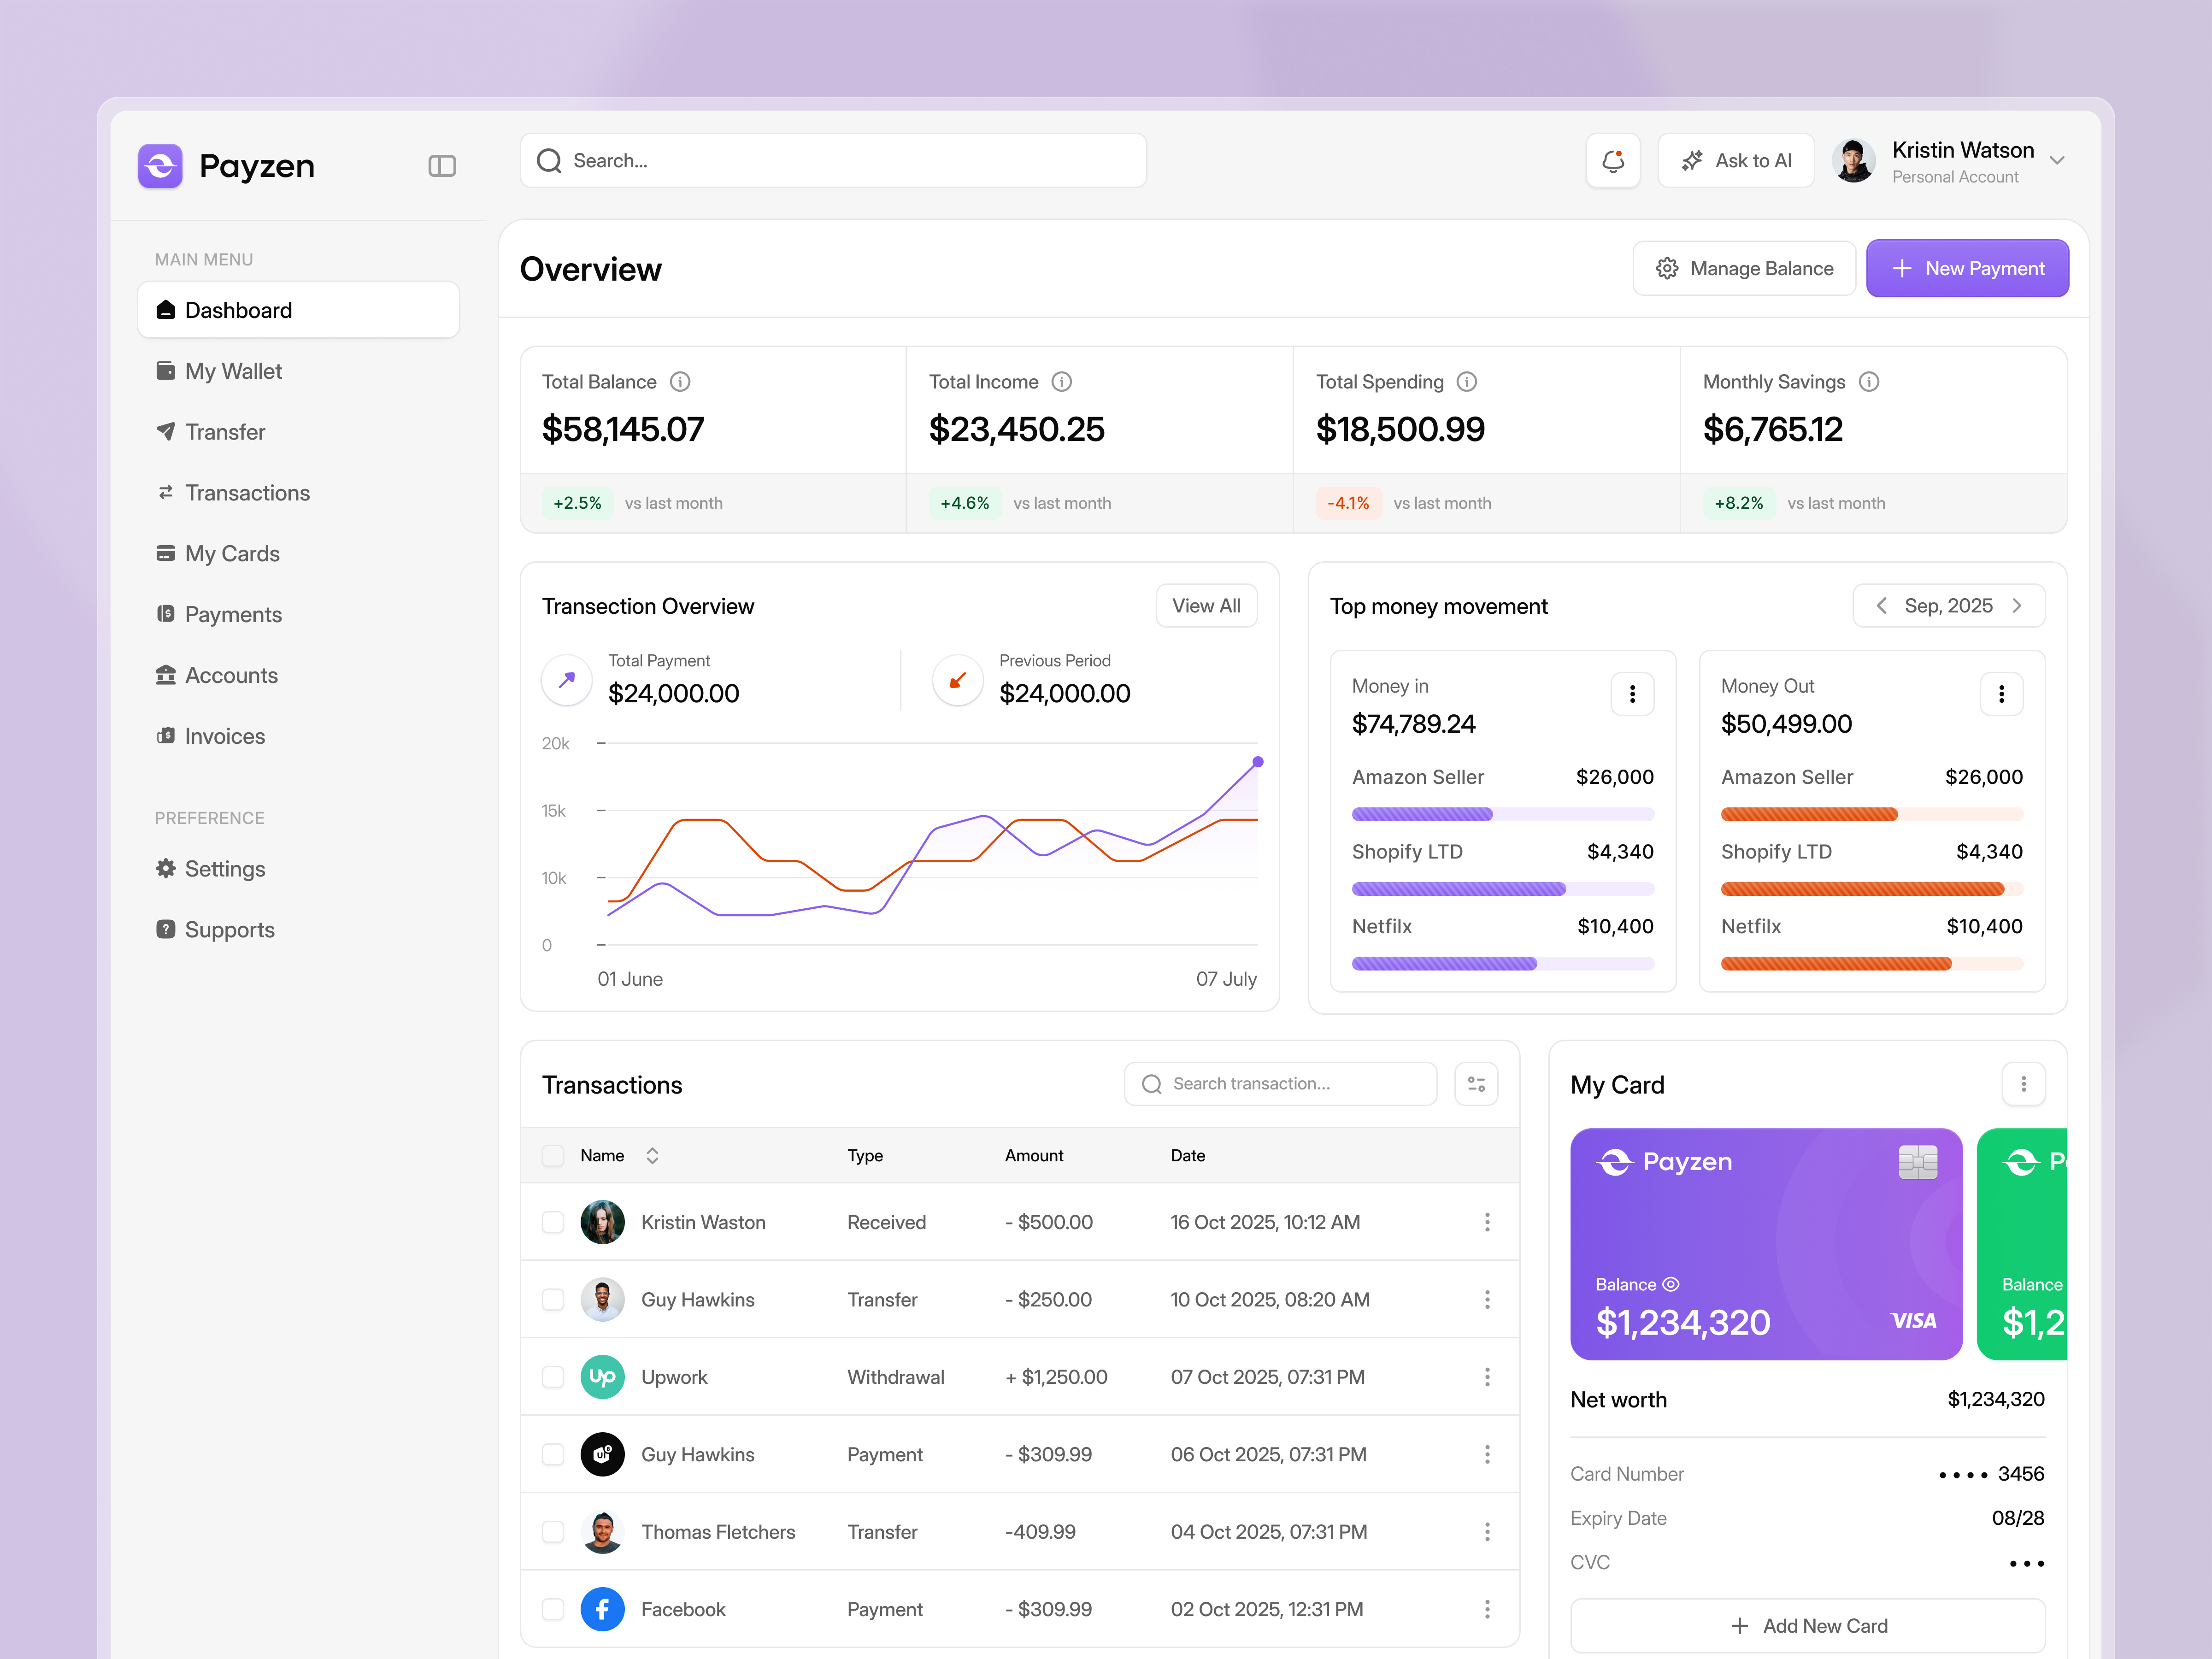The height and width of the screenshot is (1659, 2212).
Task: Select the Upwork withdrawal row checkbox
Action: click(x=553, y=1377)
